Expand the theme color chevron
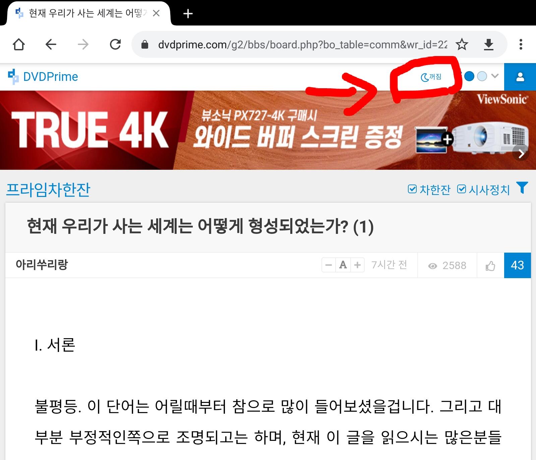 tap(495, 76)
